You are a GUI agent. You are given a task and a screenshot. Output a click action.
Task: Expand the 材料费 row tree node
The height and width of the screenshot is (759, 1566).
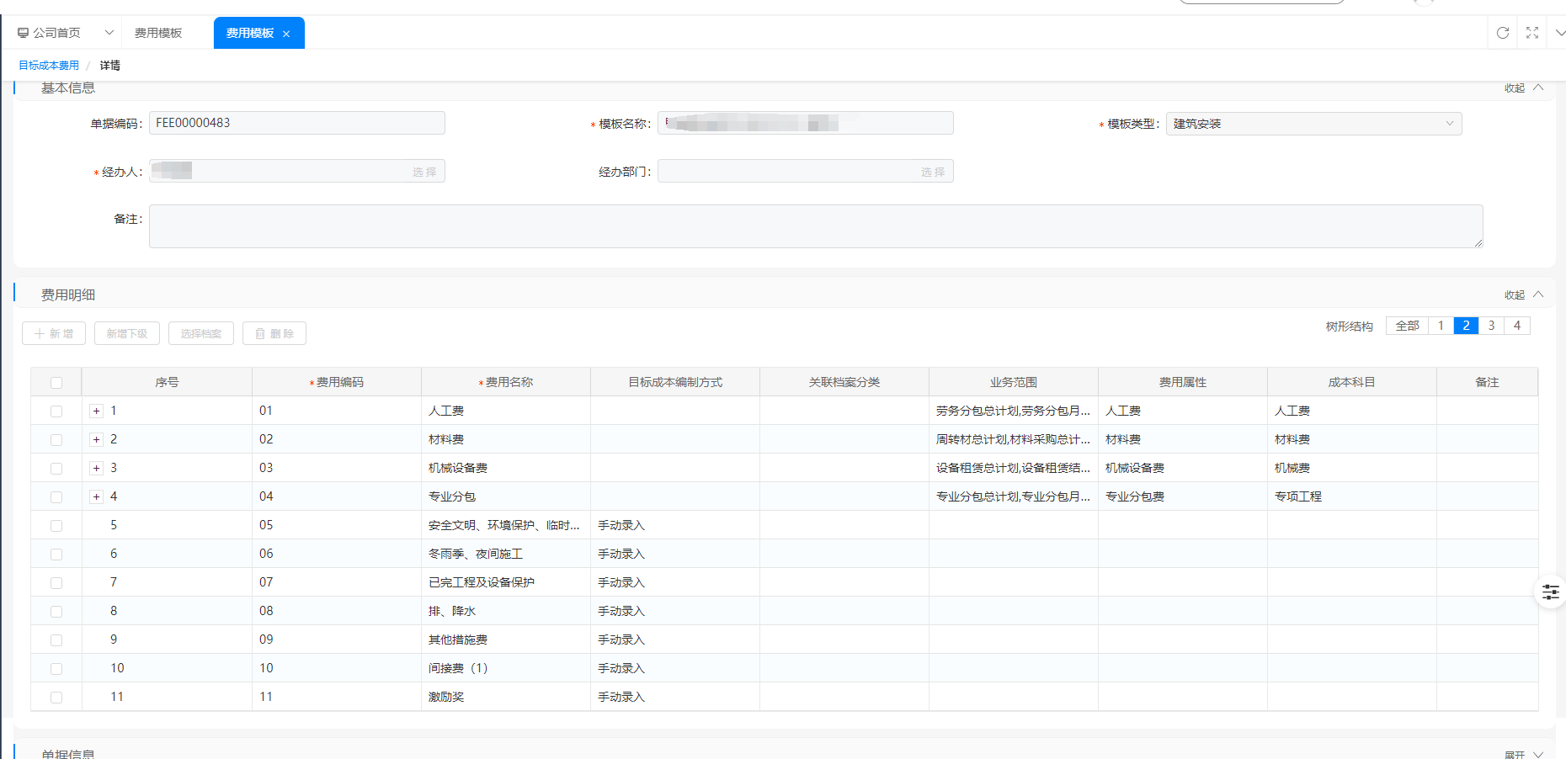[x=97, y=440]
